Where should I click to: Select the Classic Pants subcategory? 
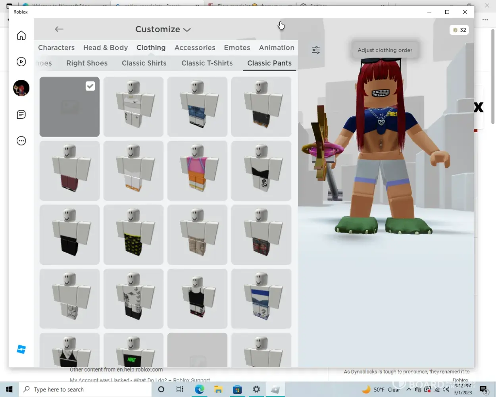(269, 63)
